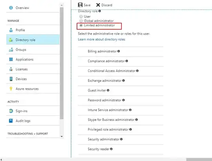
Task: Choose the Exchange administrator role
Action: pos(121,81)
